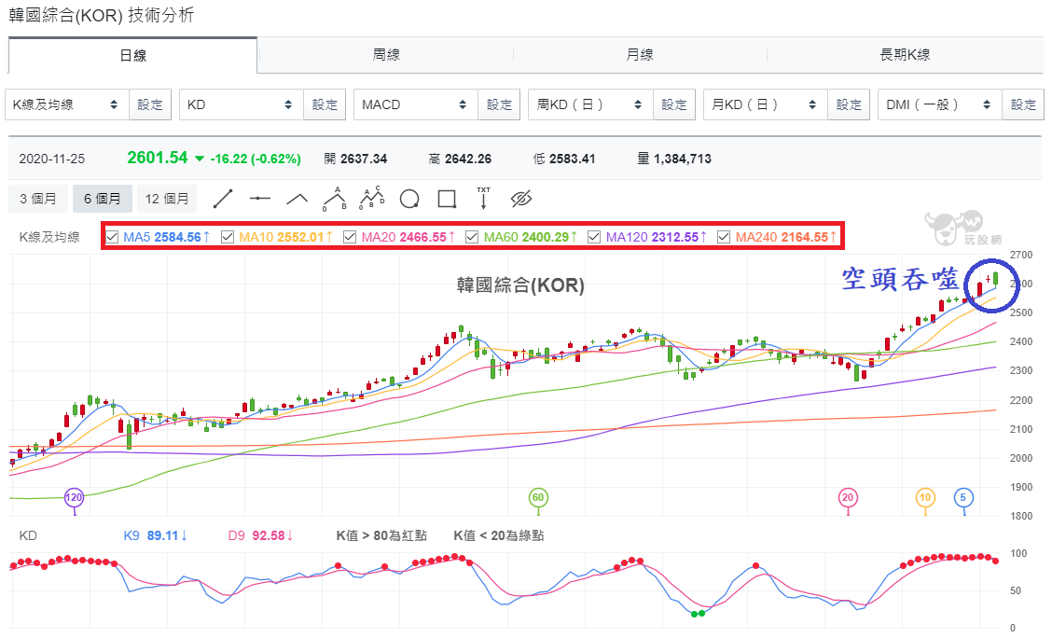Select the angle line drawing tool
Screen dimensions: 1052x638
[x=298, y=199]
